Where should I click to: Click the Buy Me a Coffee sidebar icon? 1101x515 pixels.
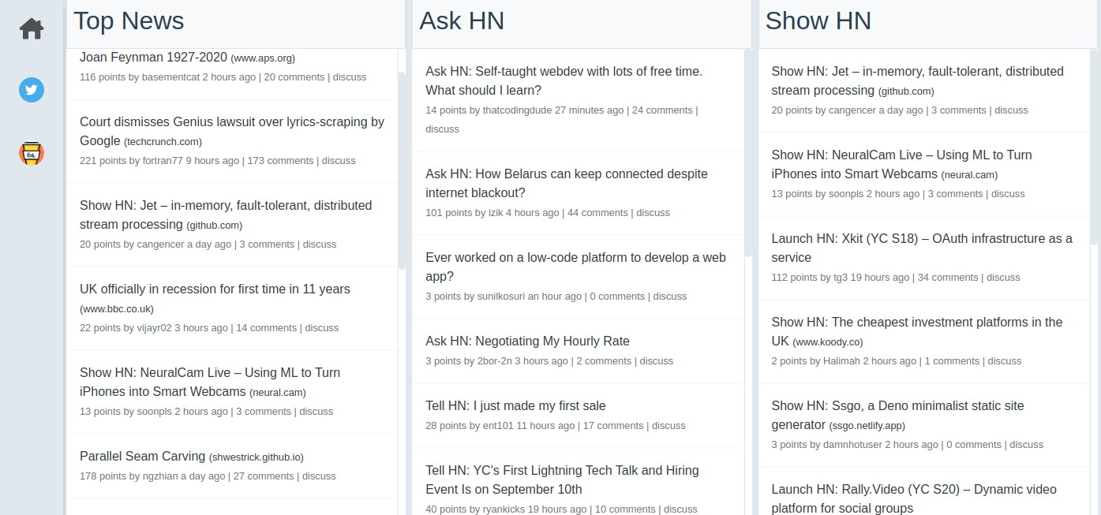pyautogui.click(x=31, y=153)
